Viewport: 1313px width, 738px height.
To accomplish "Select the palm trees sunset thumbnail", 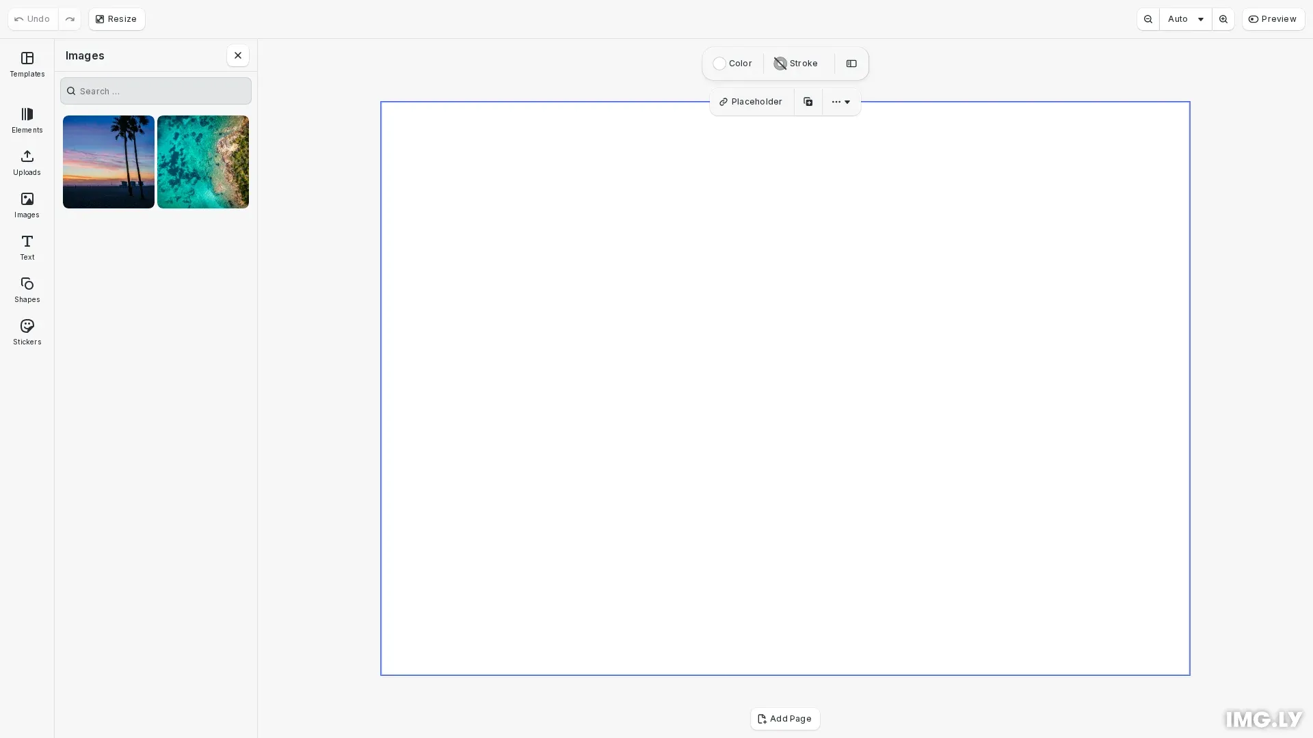I will (109, 162).
